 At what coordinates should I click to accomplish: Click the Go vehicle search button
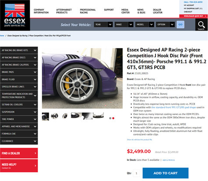click(x=180, y=24)
